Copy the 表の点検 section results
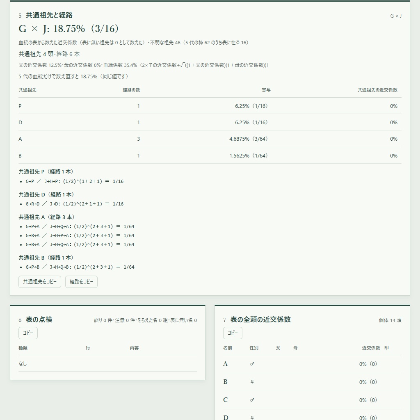The width and height of the screenshot is (420, 420). 28,333
